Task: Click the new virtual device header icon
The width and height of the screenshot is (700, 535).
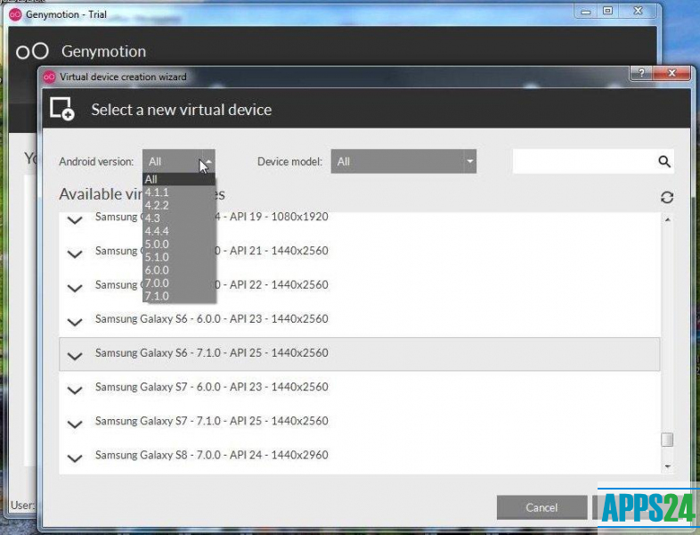Action: point(62,109)
